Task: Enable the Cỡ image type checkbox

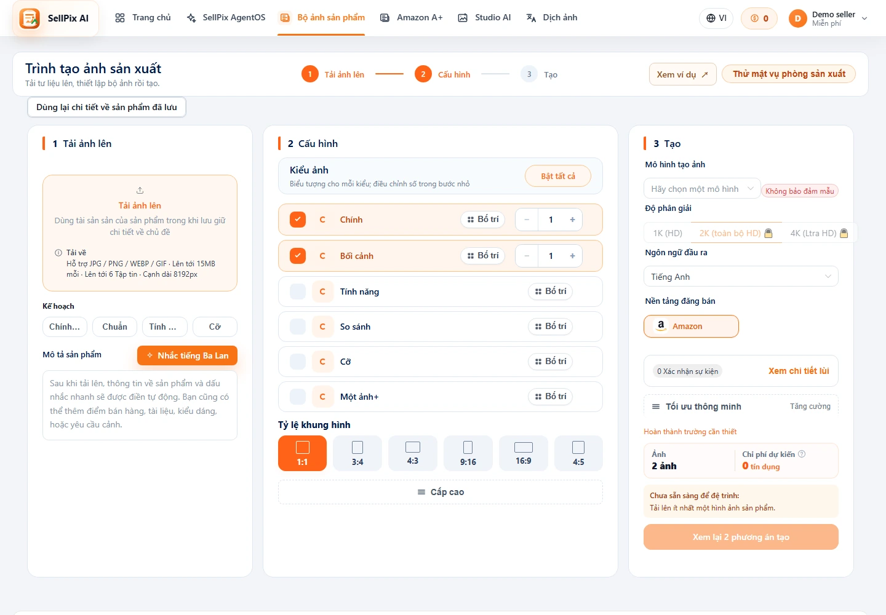Action: pos(298,362)
